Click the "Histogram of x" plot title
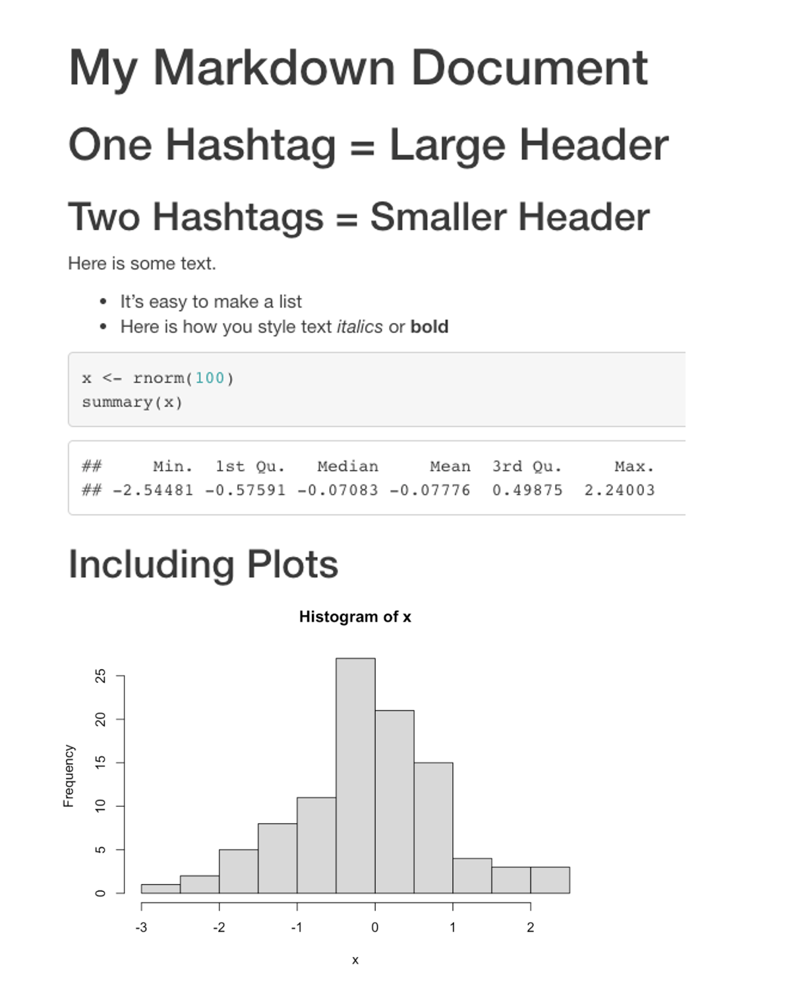Viewport: 791px width, 990px height. point(355,617)
